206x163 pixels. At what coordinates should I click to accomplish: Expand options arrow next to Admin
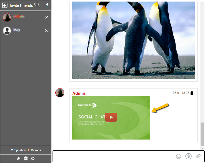coord(47,17)
